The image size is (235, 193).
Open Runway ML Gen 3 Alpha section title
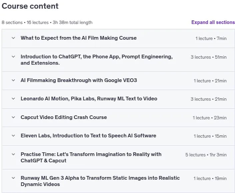[100, 181]
